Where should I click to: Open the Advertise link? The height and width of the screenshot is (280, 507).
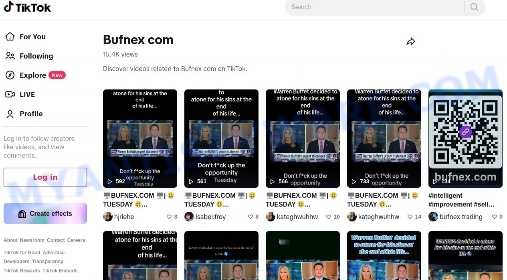pos(54,253)
